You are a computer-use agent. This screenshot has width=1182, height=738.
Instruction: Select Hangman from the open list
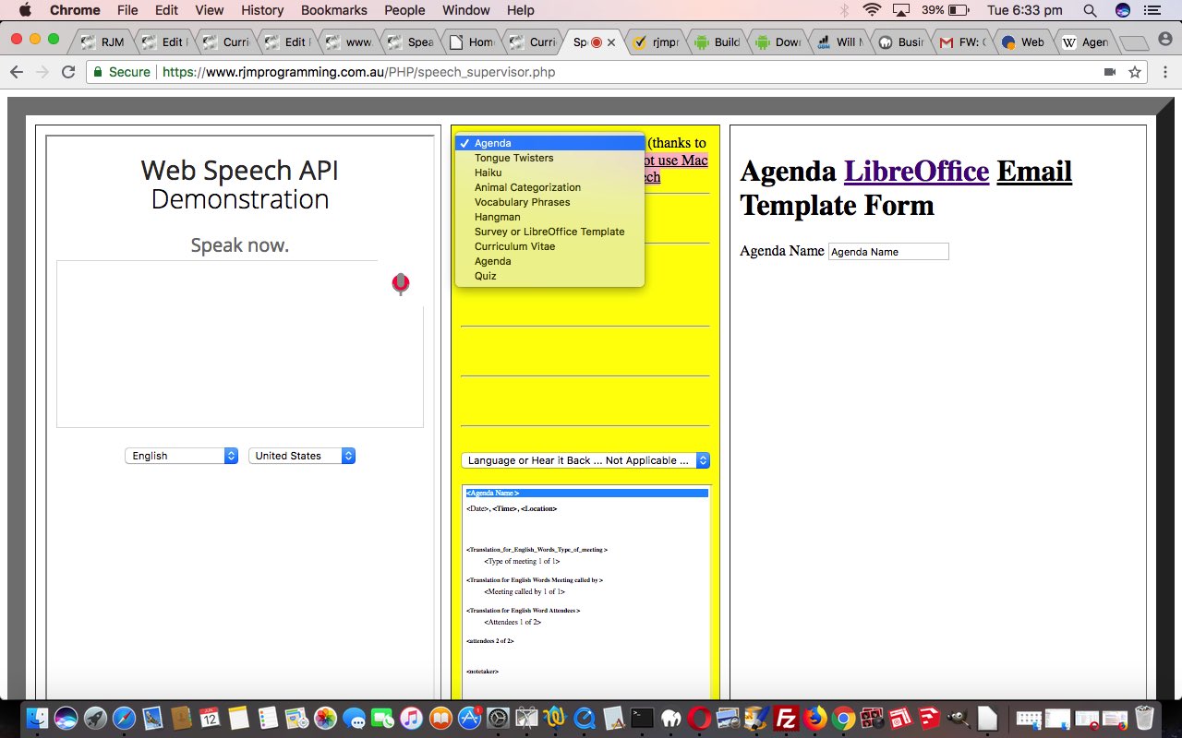coord(497,217)
